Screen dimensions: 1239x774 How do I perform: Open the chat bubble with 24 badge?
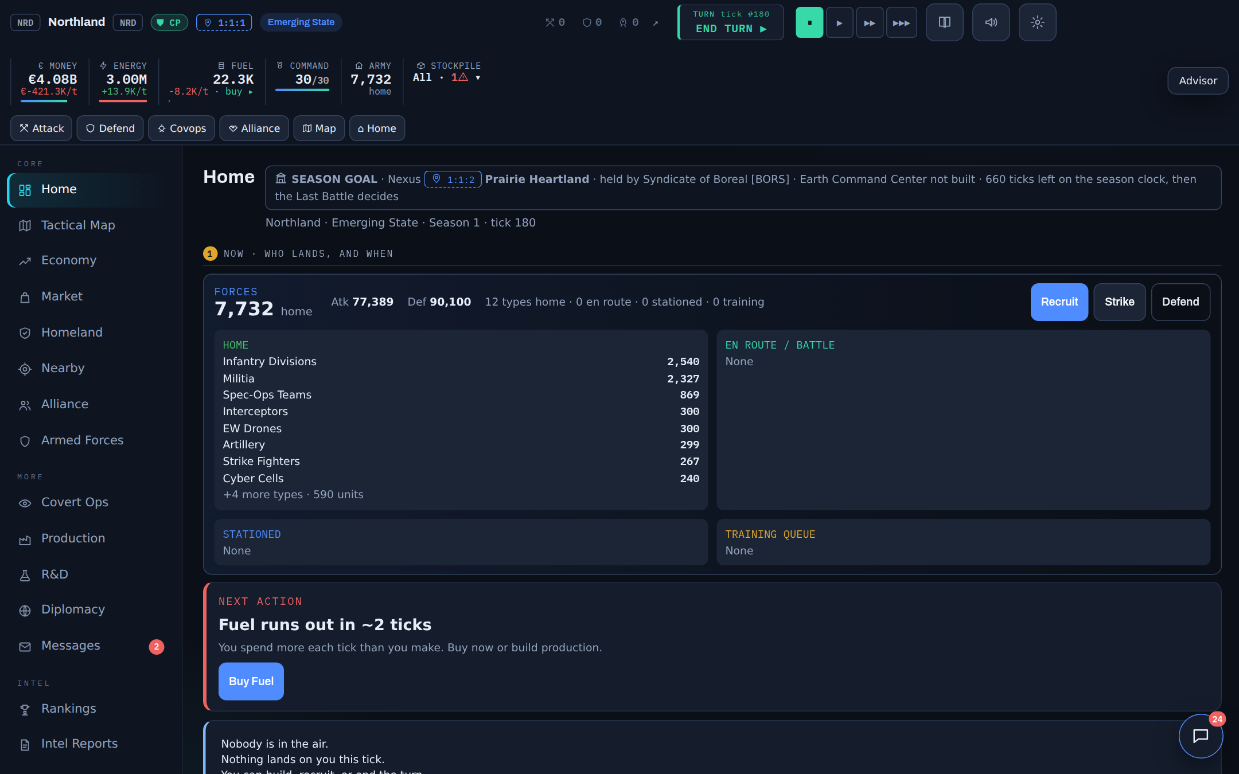click(x=1201, y=736)
